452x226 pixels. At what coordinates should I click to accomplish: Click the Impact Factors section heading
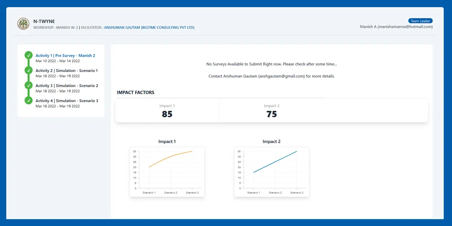click(x=136, y=93)
